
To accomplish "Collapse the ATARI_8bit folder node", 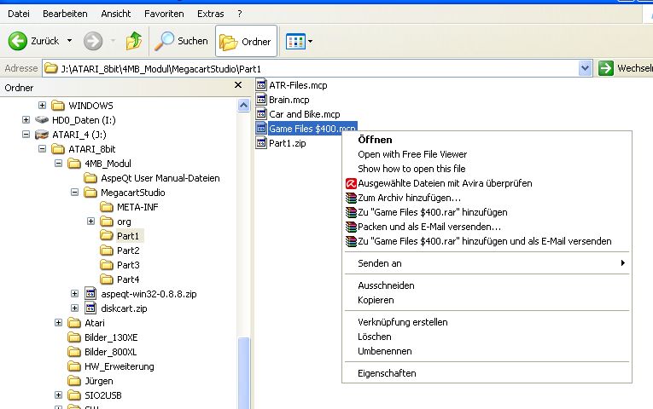I will (42, 149).
